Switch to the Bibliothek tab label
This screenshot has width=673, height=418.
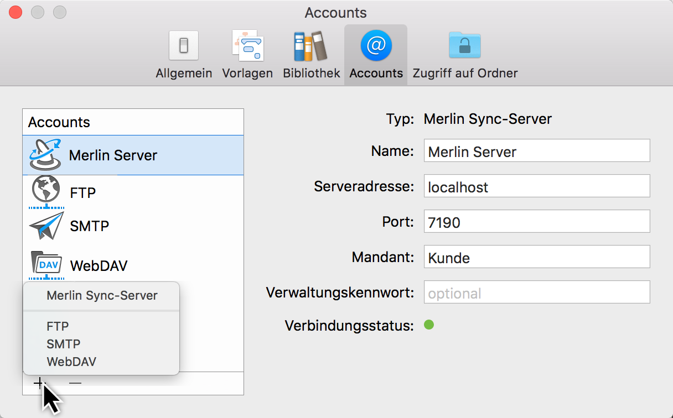pos(312,73)
